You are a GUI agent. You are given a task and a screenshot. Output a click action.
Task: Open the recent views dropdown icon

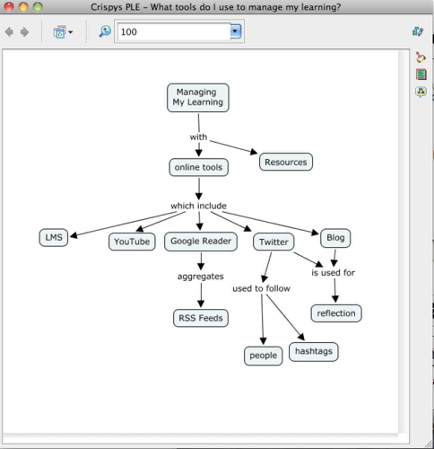[x=62, y=33]
